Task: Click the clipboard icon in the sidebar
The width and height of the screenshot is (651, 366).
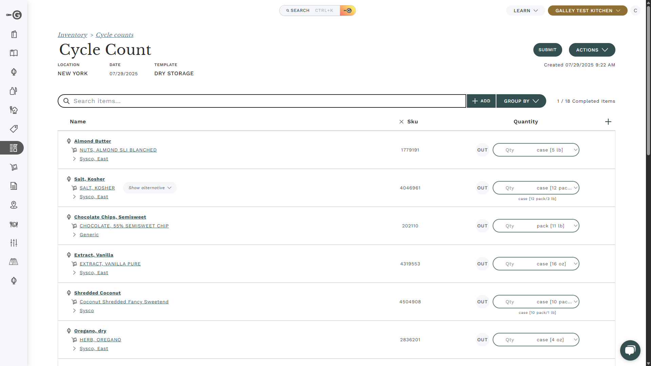Action: click(14, 34)
